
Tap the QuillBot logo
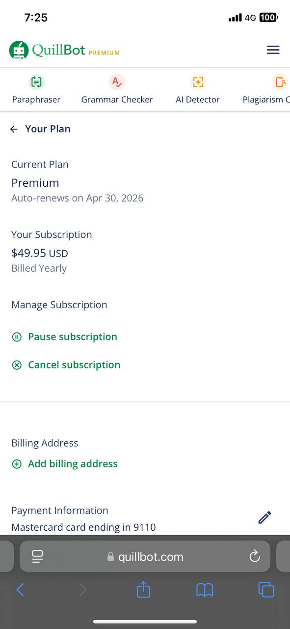coord(64,50)
